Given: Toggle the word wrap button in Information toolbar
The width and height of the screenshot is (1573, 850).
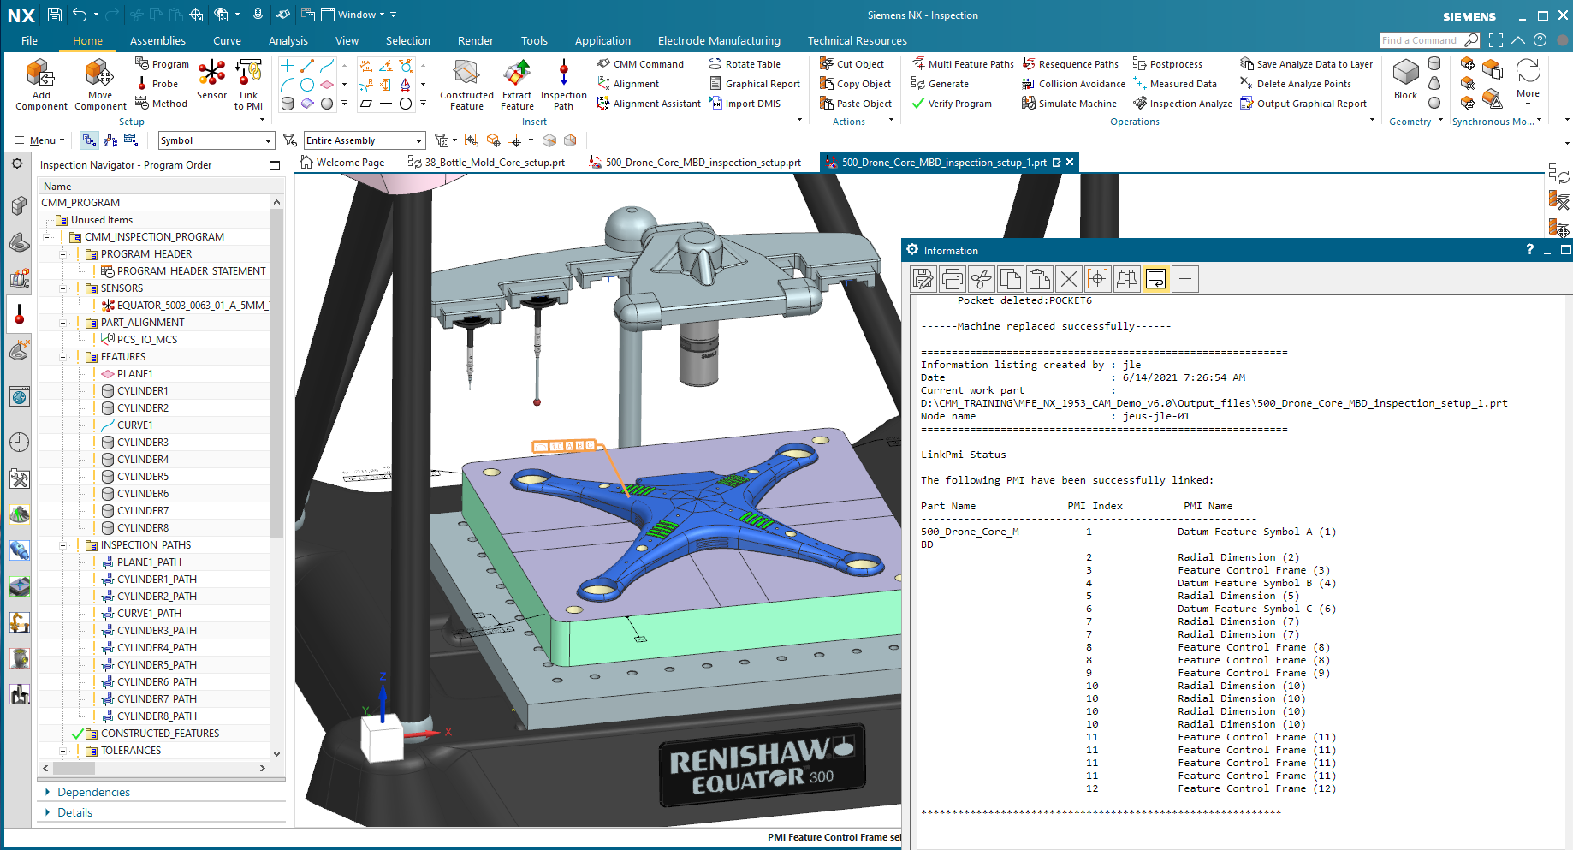Looking at the screenshot, I should pos(1156,279).
